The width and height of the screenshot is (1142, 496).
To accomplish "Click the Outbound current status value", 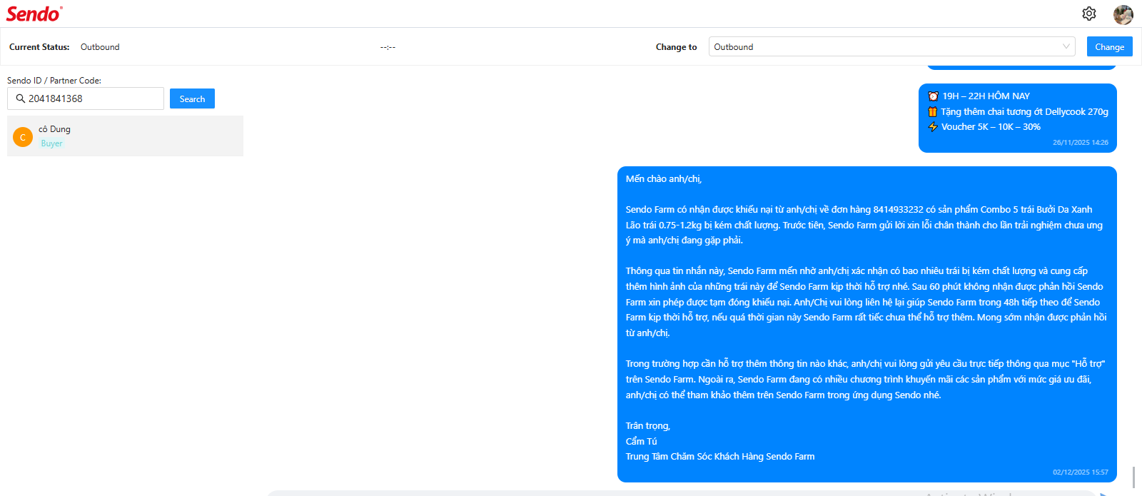I will pos(100,47).
